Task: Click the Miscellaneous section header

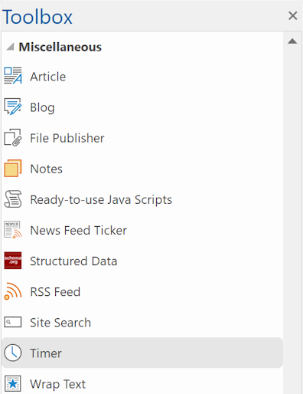Action: [x=60, y=47]
